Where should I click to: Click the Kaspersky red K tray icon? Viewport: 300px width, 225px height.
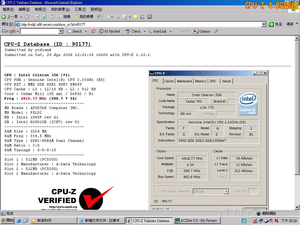[277, 221]
